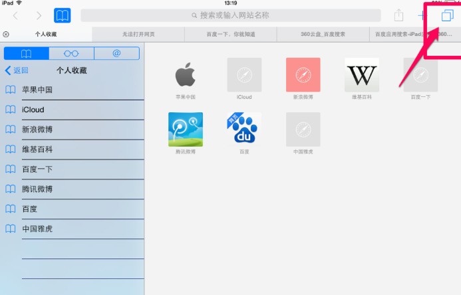Add a new tab with plus icon
Screen dimensions: 461x295
pos(422,15)
